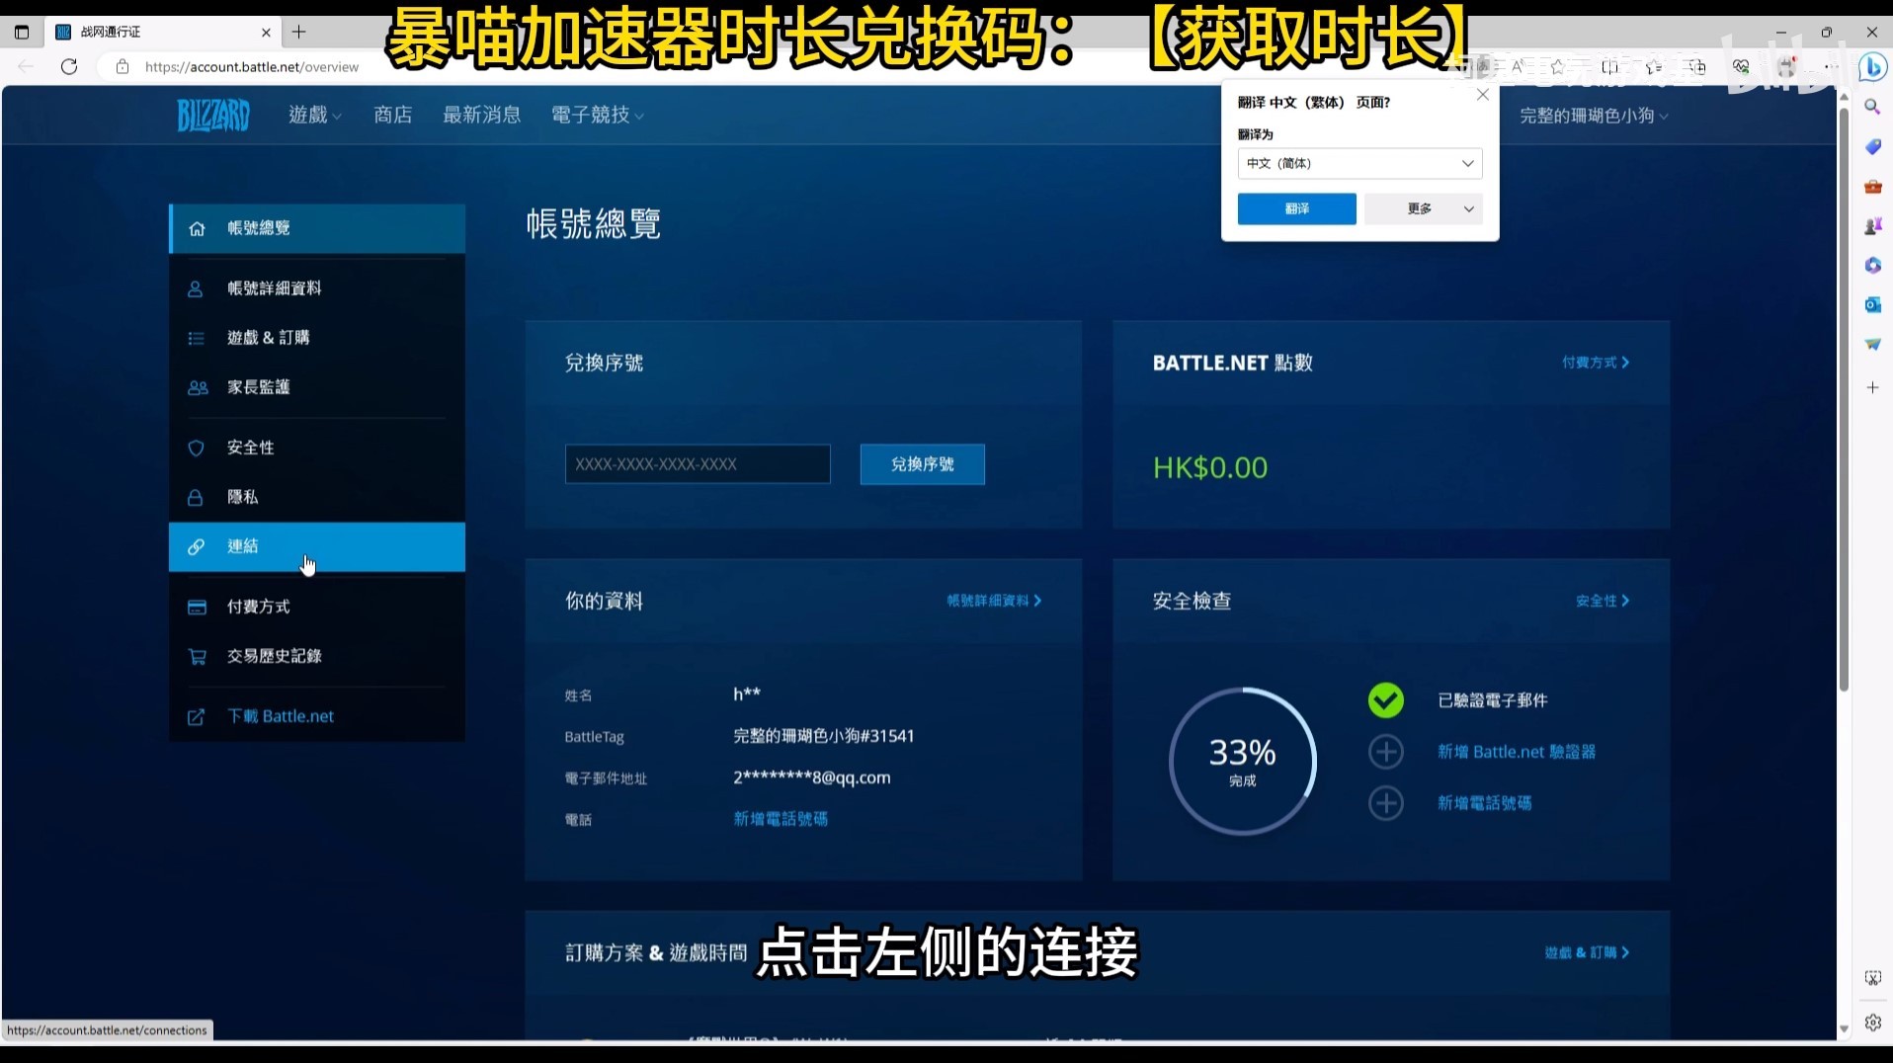Click the sidebar add plus icon
Viewport: 1893px width, 1063px height.
(1872, 387)
